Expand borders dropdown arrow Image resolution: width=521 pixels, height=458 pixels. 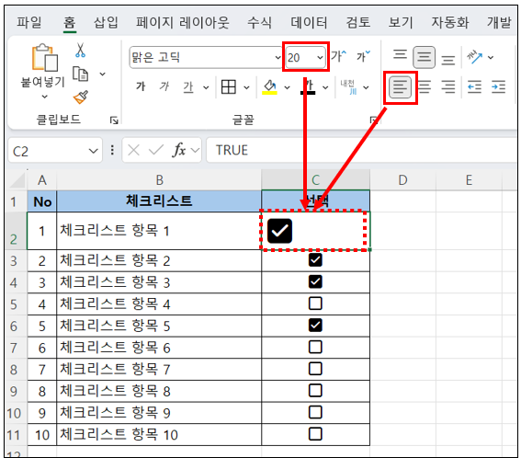coord(246,87)
